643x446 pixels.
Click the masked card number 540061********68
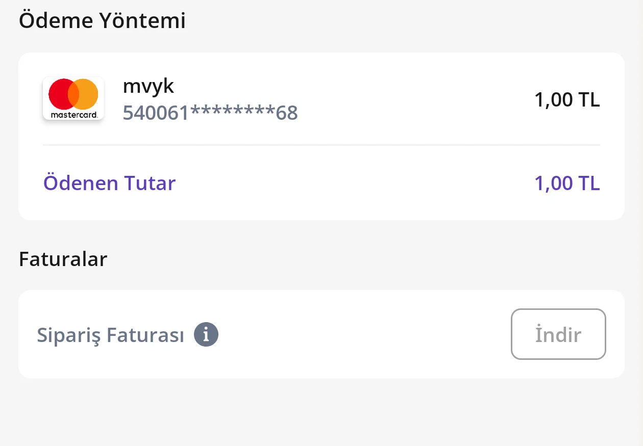point(210,113)
